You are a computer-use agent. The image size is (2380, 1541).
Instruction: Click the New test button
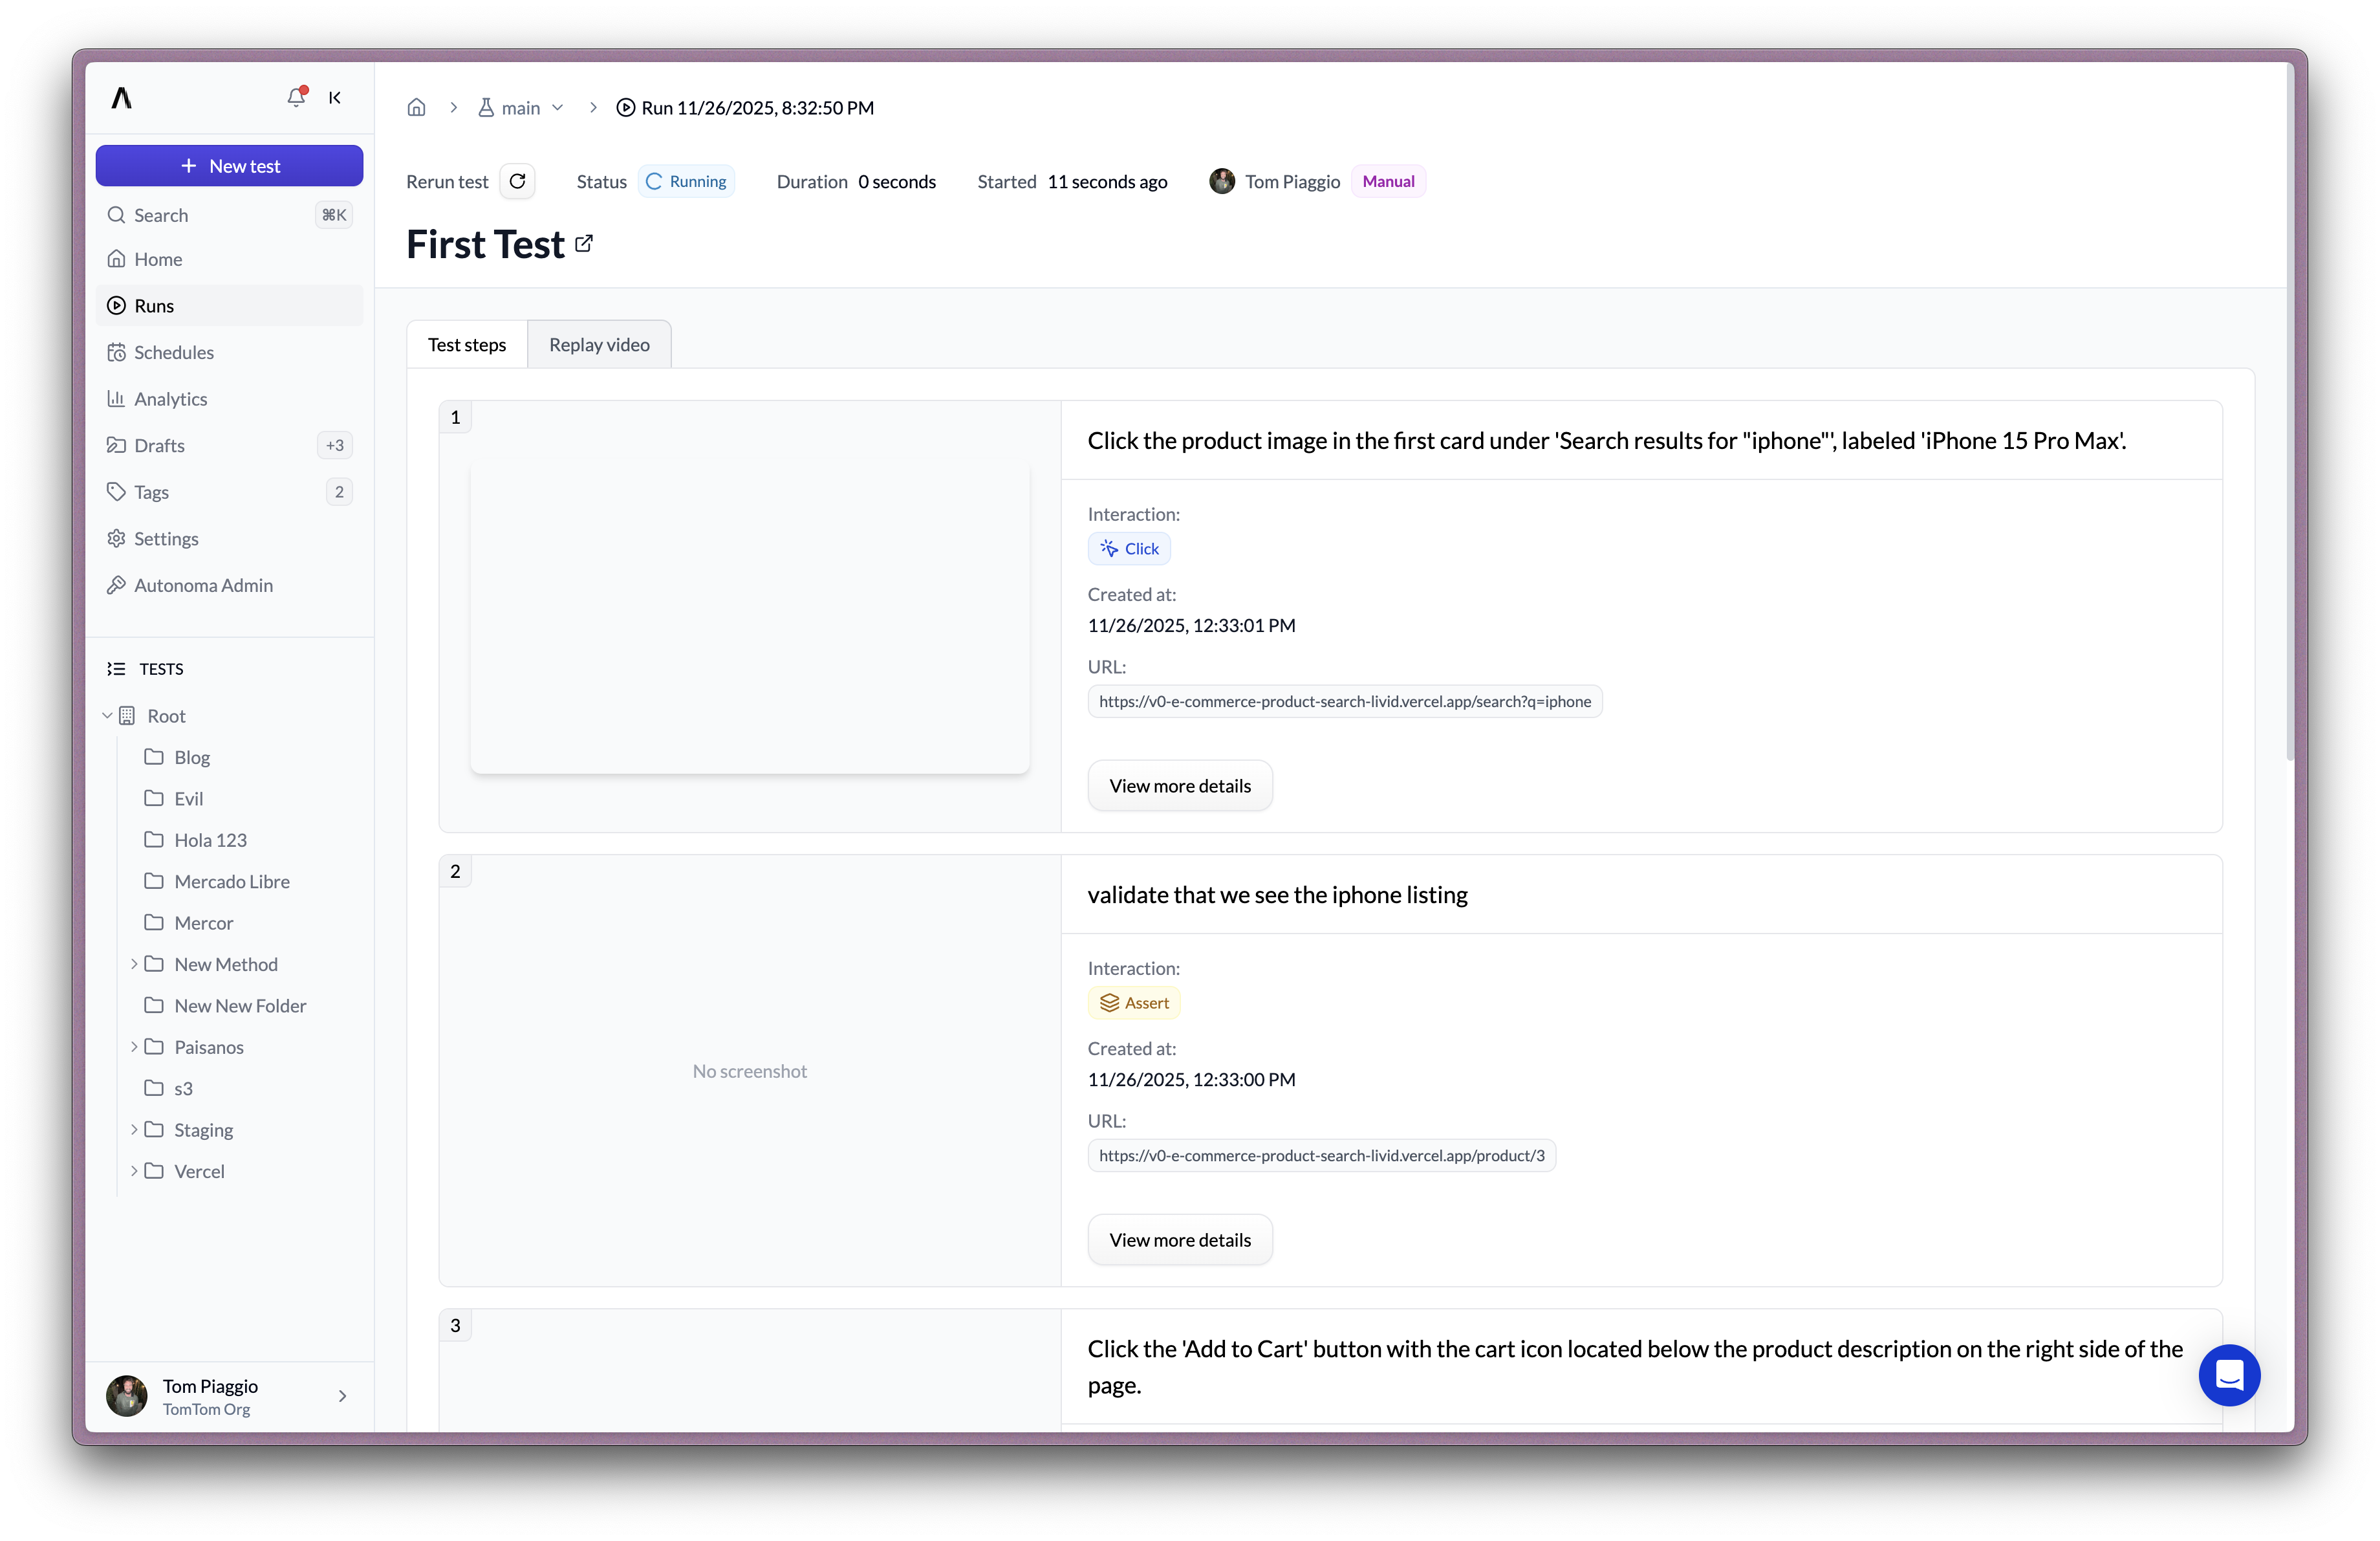(229, 166)
